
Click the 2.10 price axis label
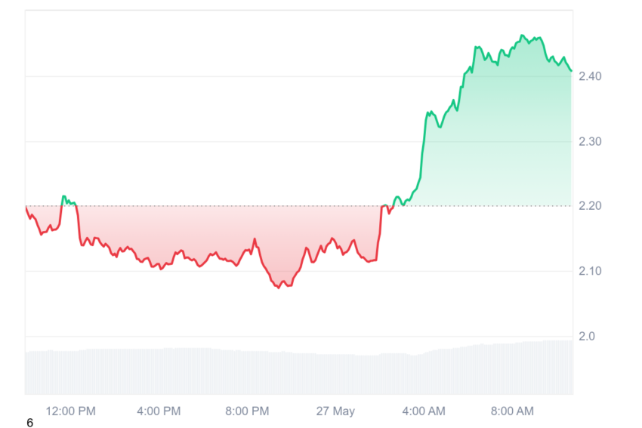(590, 271)
